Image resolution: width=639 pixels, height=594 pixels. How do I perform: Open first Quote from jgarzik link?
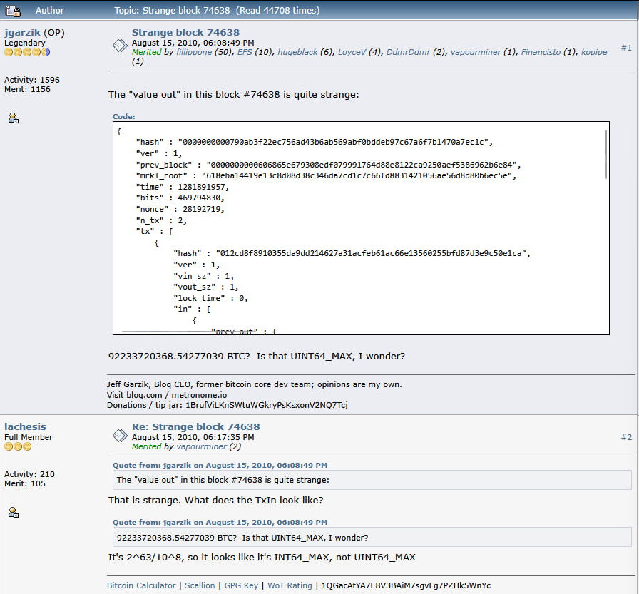pos(220,465)
